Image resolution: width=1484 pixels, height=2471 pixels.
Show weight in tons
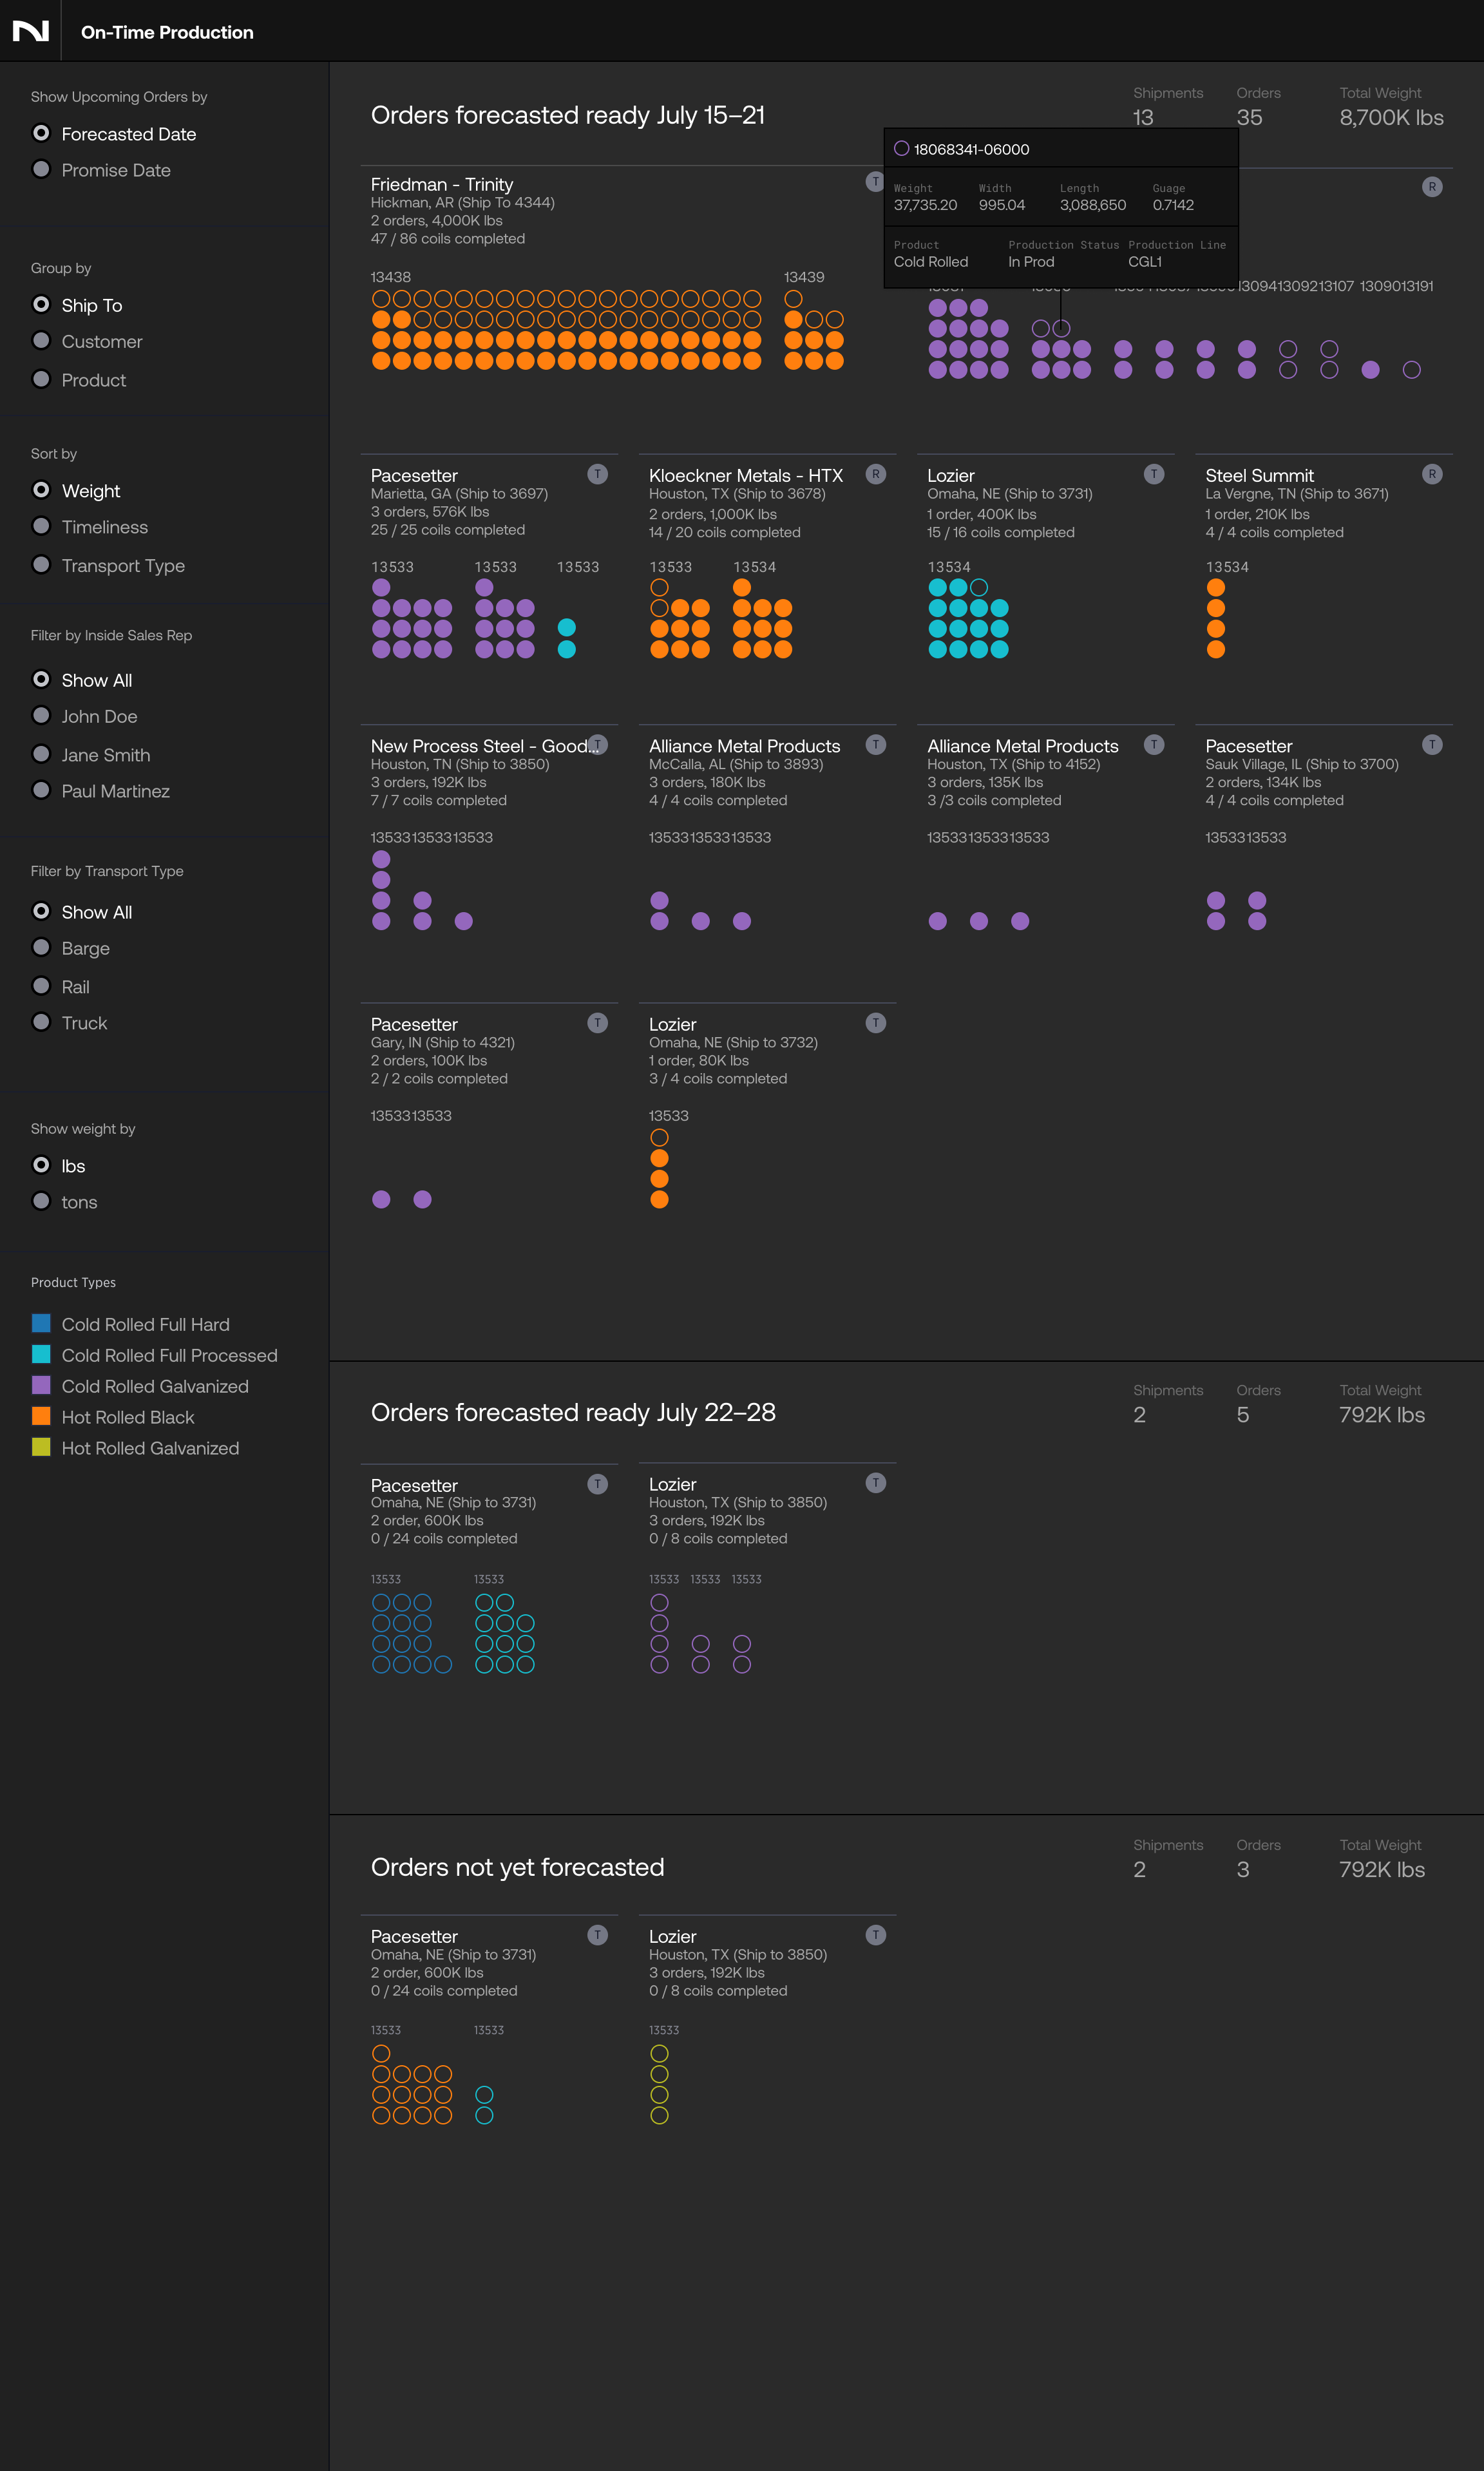tap(41, 1201)
